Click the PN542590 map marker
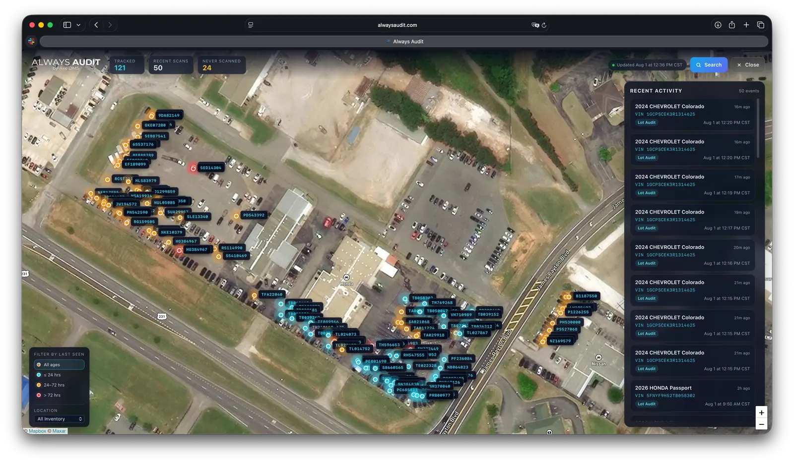794x463 pixels. point(119,213)
